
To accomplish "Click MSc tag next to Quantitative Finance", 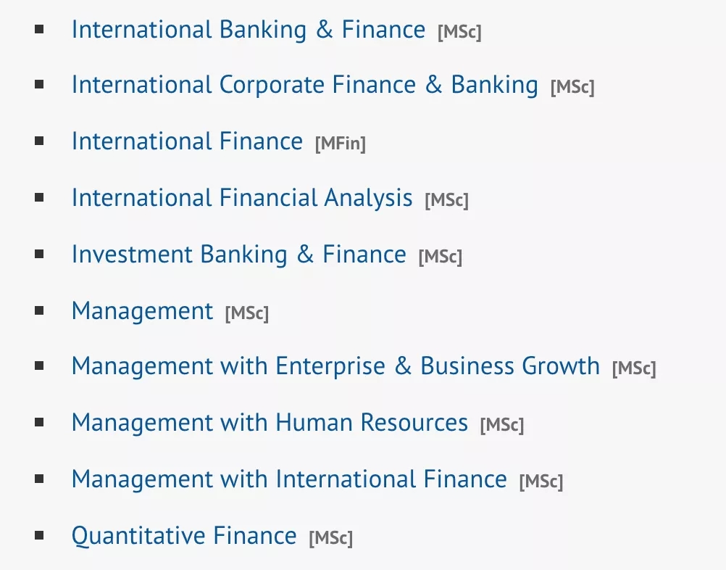I will (x=330, y=539).
